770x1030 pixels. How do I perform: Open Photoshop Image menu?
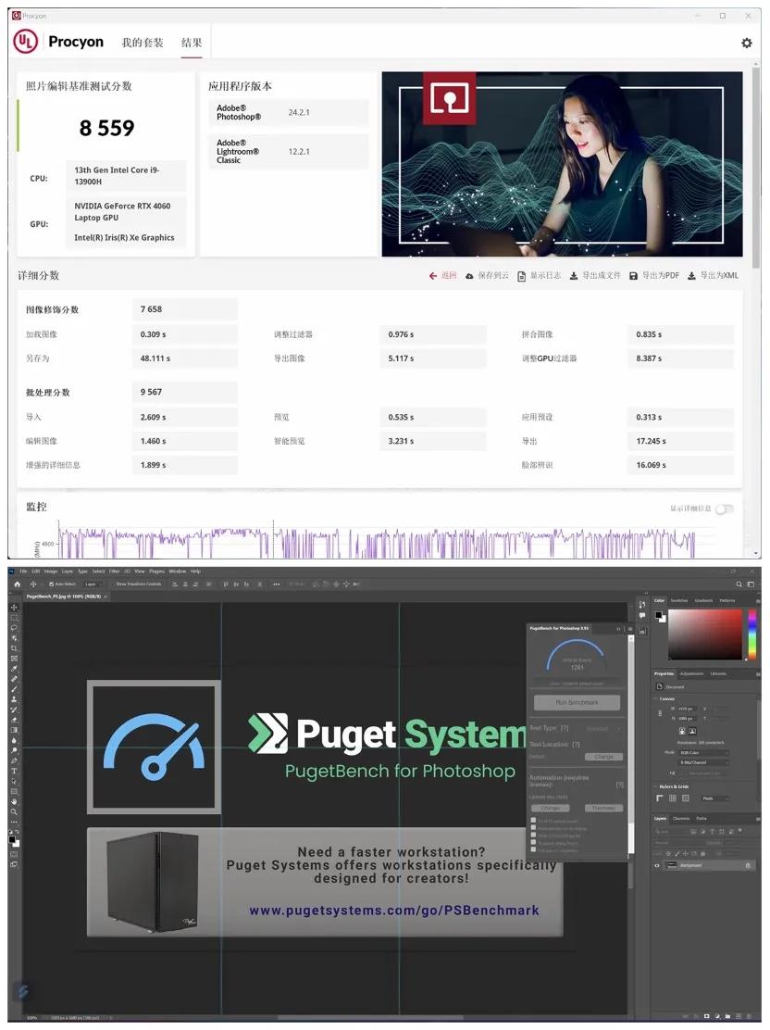(51, 572)
